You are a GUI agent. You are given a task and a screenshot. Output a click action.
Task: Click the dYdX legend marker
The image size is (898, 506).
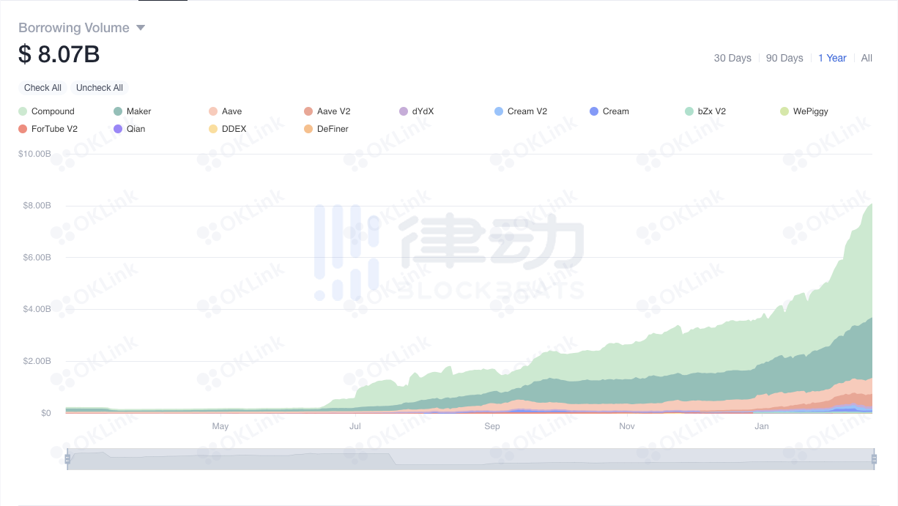(x=404, y=111)
